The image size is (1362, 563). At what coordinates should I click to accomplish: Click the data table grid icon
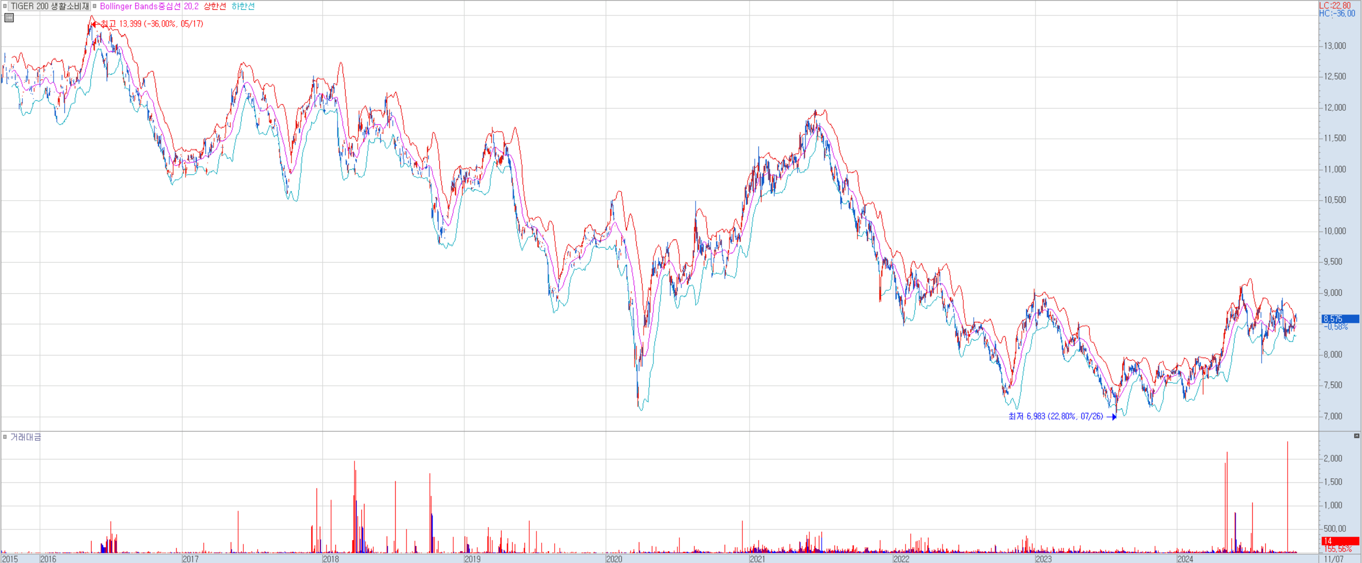pyautogui.click(x=9, y=18)
